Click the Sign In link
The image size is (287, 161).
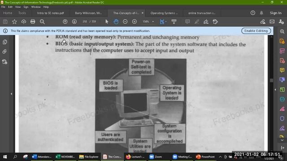coord(276,13)
